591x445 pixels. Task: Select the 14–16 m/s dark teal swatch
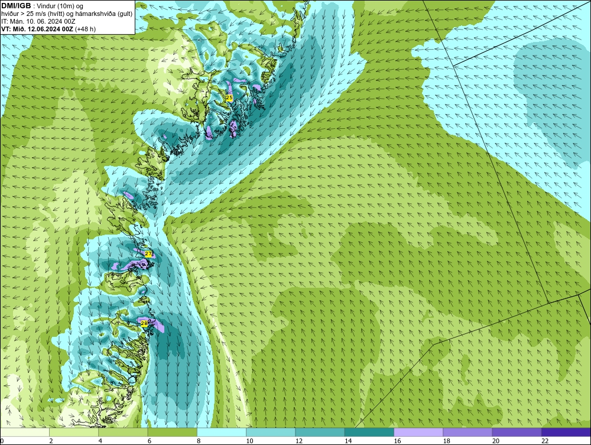(x=369, y=432)
